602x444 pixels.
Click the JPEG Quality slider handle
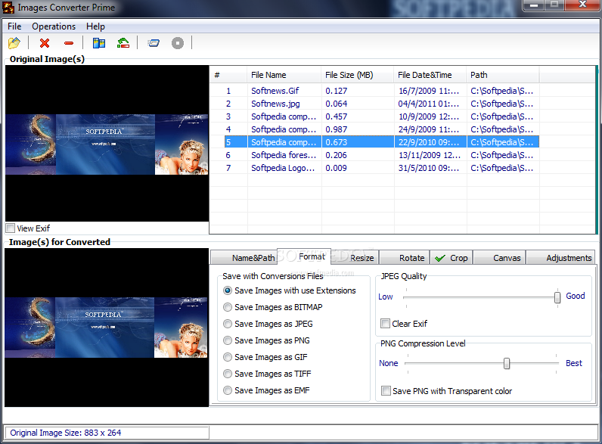coord(557,297)
